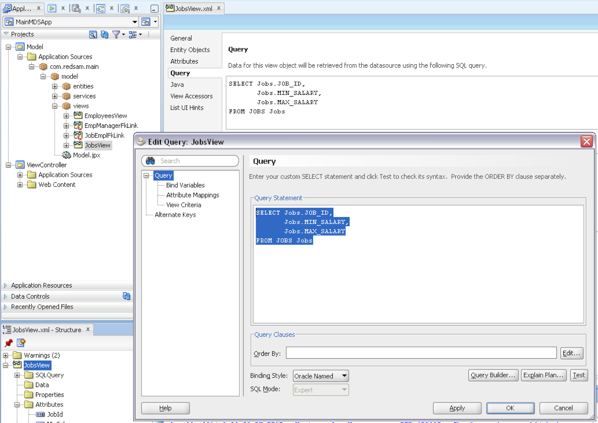Click the Test button to check syntax

coord(579,375)
